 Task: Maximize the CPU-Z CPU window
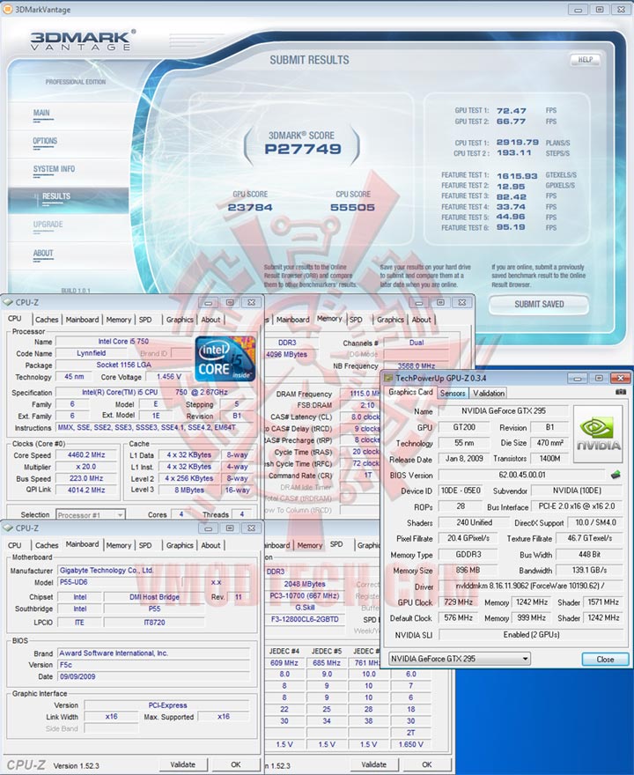(230, 302)
